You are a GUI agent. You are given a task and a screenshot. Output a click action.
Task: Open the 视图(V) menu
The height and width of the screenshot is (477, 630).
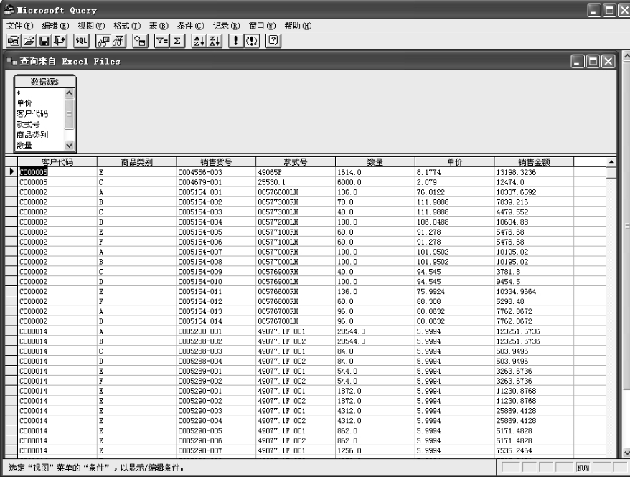[91, 26]
